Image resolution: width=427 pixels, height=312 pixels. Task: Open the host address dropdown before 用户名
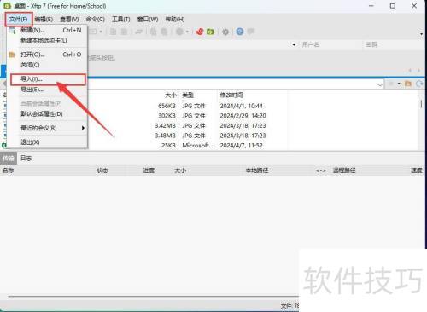coord(294,45)
